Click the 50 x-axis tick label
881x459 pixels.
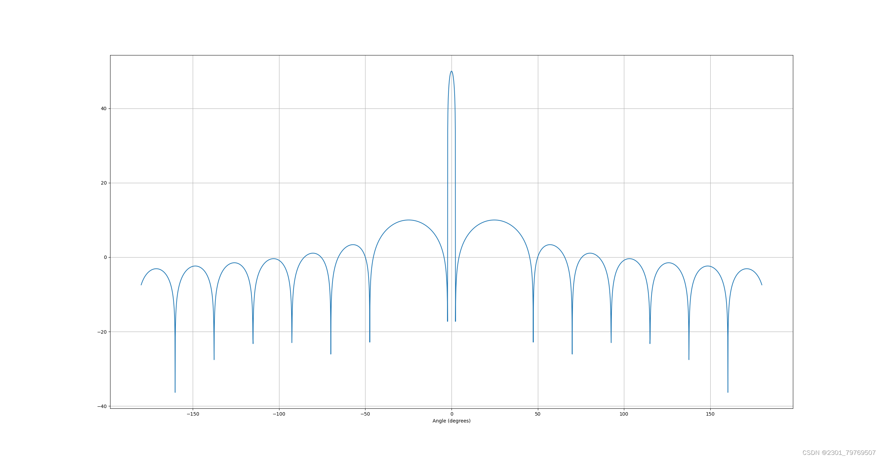[x=538, y=414]
